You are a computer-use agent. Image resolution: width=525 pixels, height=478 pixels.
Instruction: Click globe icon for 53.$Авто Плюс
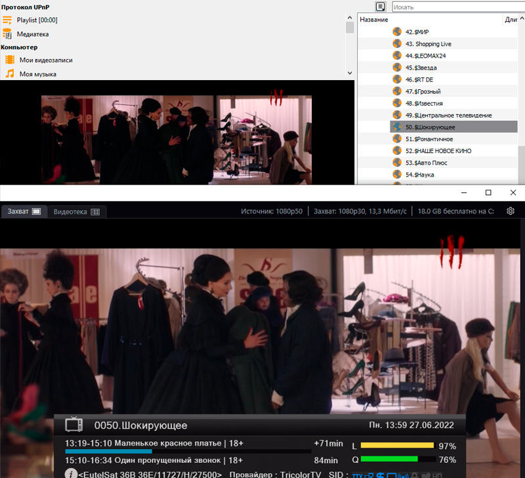coord(397,162)
